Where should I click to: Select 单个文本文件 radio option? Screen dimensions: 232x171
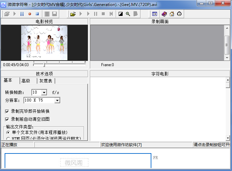pyautogui.click(x=8, y=132)
